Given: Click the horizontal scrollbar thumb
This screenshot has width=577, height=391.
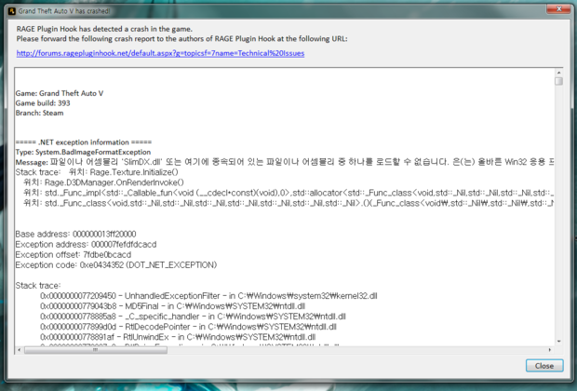Looking at the screenshot, I should click(x=96, y=350).
